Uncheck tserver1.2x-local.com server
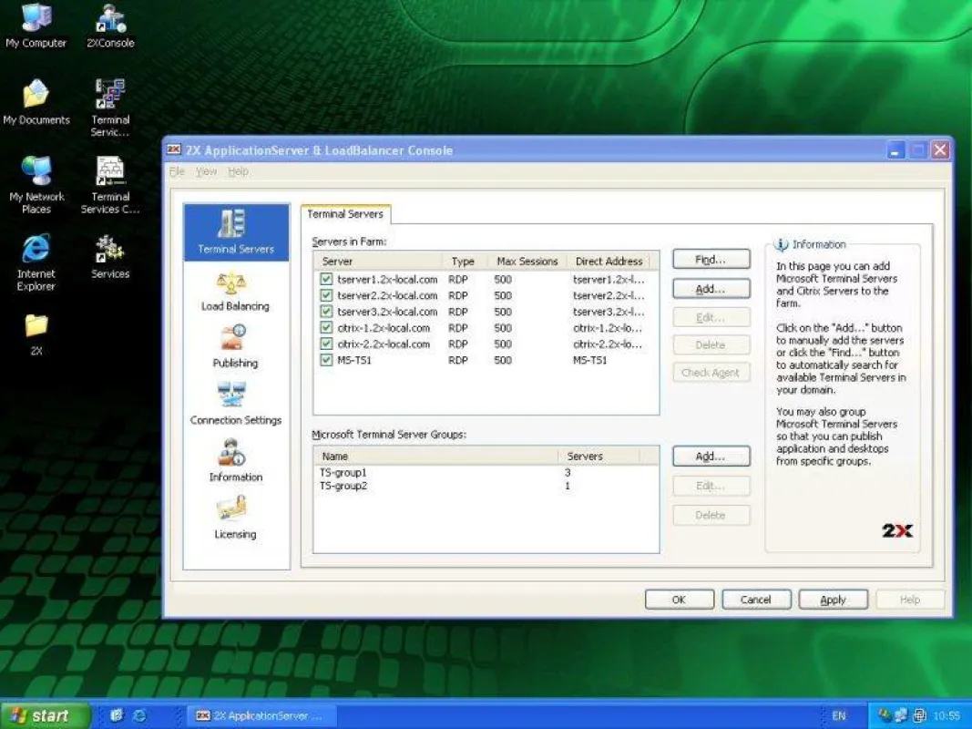This screenshot has width=972, height=729. click(x=326, y=279)
